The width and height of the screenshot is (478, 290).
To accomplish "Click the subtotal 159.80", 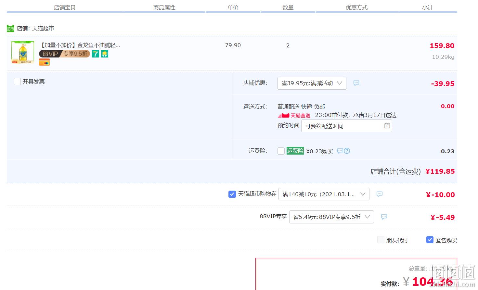I will [x=442, y=46].
